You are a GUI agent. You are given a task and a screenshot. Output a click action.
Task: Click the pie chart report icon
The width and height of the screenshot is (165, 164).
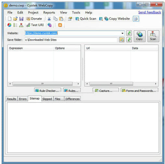[x=9, y=25]
